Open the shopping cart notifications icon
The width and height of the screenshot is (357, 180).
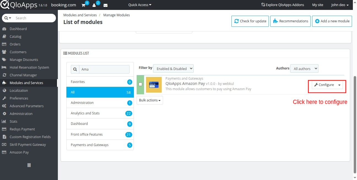pos(83,5)
